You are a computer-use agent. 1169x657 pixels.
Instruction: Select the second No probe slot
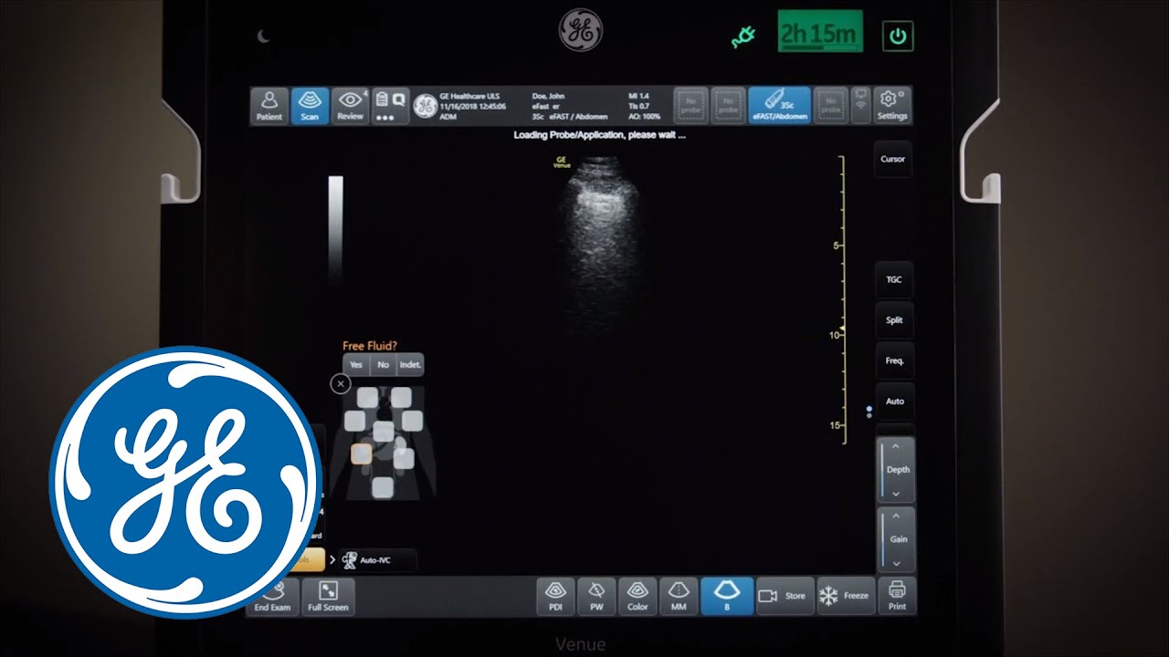(728, 106)
